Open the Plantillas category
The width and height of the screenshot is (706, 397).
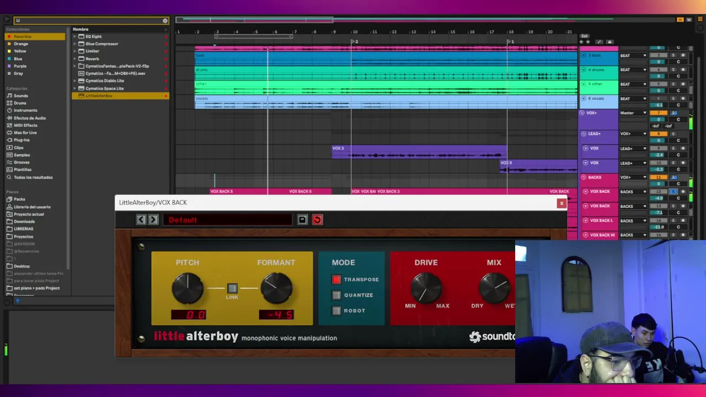point(23,169)
